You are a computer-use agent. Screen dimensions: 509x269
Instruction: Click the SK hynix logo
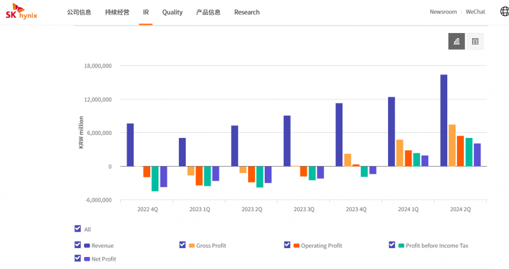click(x=21, y=11)
